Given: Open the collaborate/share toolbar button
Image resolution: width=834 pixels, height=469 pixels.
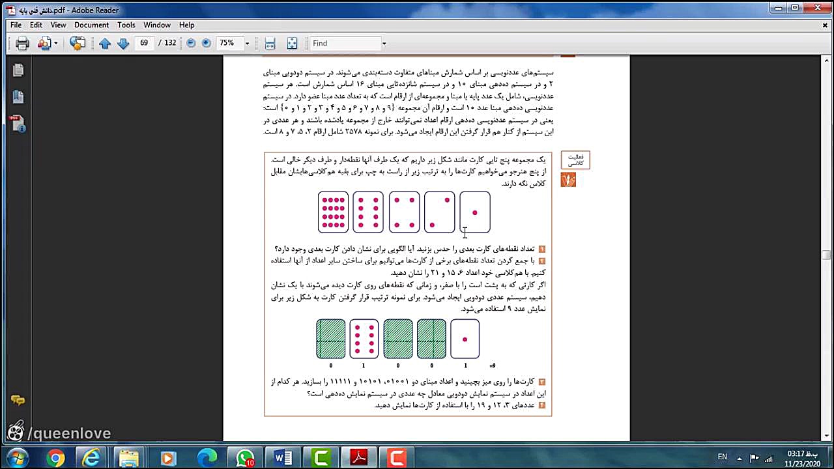Looking at the screenshot, I should [44, 44].
